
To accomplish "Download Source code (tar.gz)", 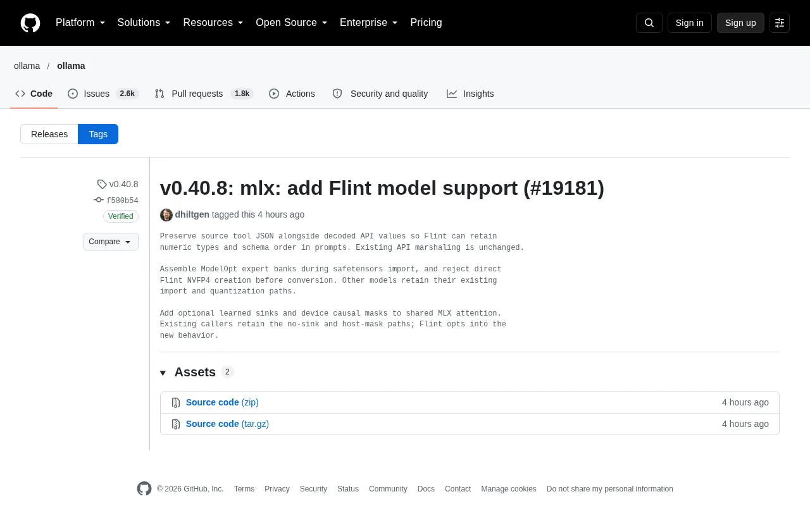I will pyautogui.click(x=227, y=424).
